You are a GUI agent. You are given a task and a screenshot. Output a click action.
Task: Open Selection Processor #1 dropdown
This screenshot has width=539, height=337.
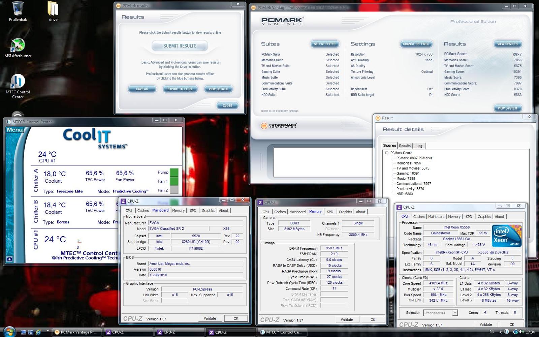pyautogui.click(x=455, y=313)
